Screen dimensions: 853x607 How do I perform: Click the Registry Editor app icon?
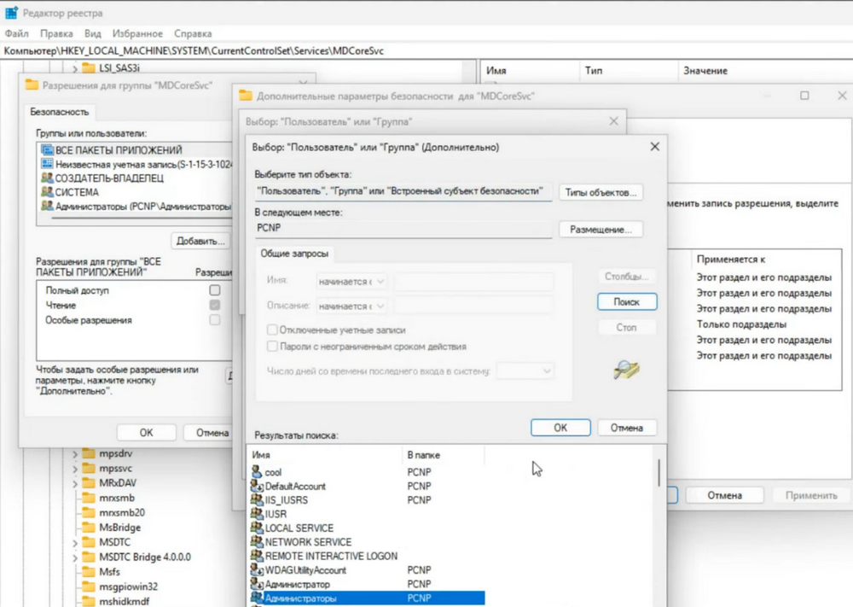pyautogui.click(x=11, y=13)
